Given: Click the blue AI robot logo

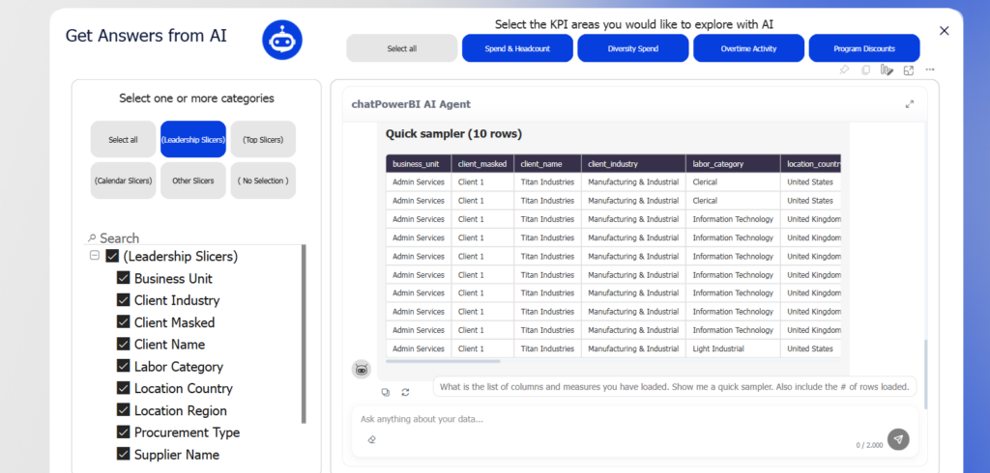Looking at the screenshot, I should tap(282, 40).
